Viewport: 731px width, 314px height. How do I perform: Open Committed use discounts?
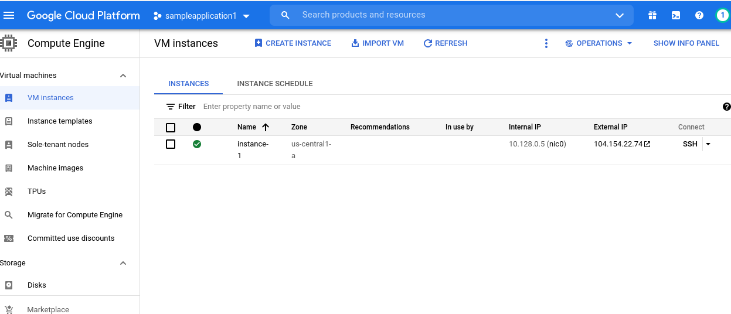70,238
